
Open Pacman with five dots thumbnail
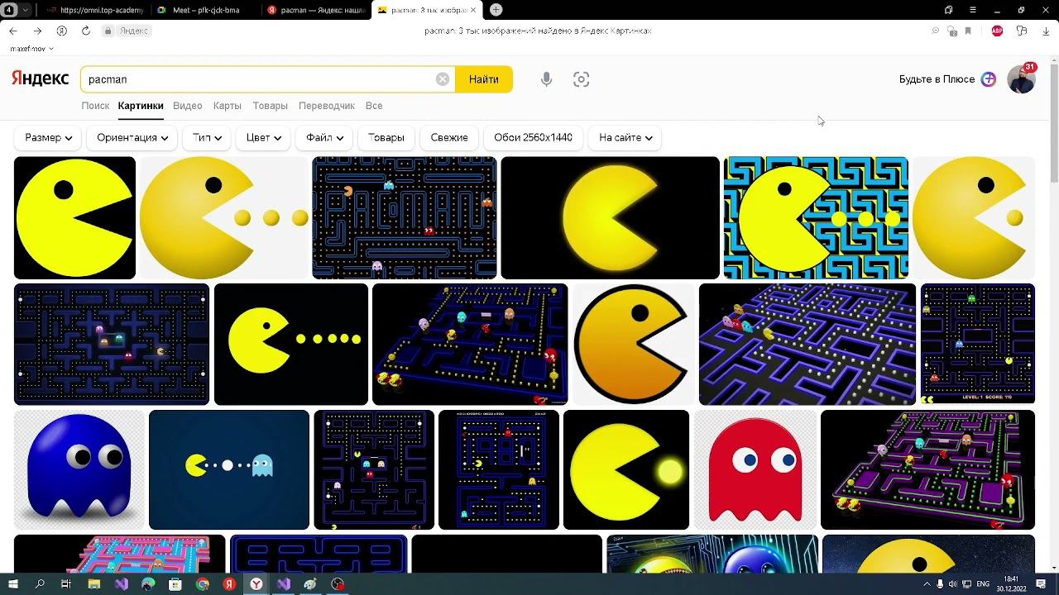(290, 344)
